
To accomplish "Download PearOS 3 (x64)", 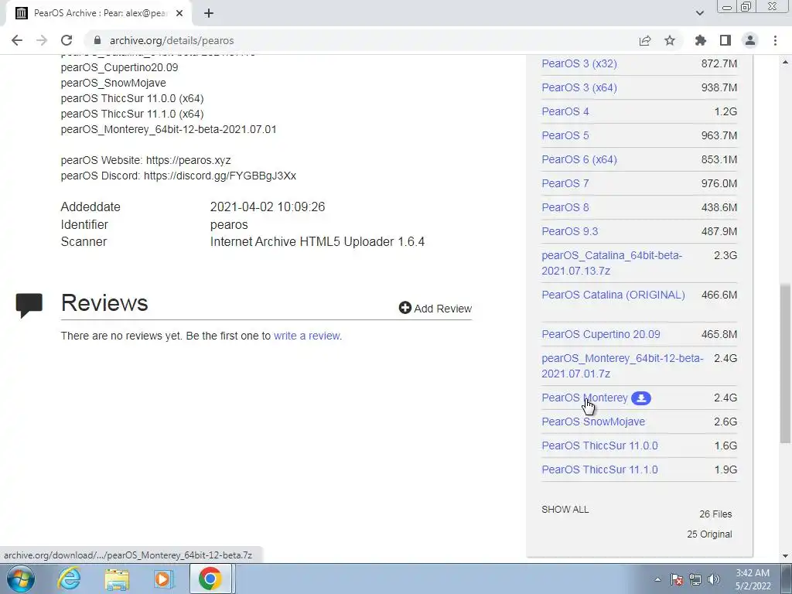I will (579, 88).
